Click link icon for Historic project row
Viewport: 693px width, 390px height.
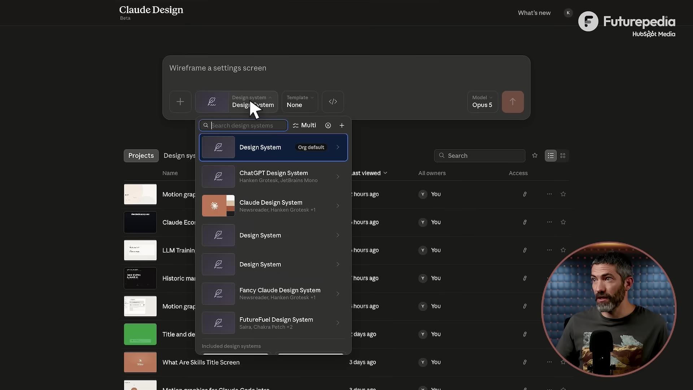[525, 278]
